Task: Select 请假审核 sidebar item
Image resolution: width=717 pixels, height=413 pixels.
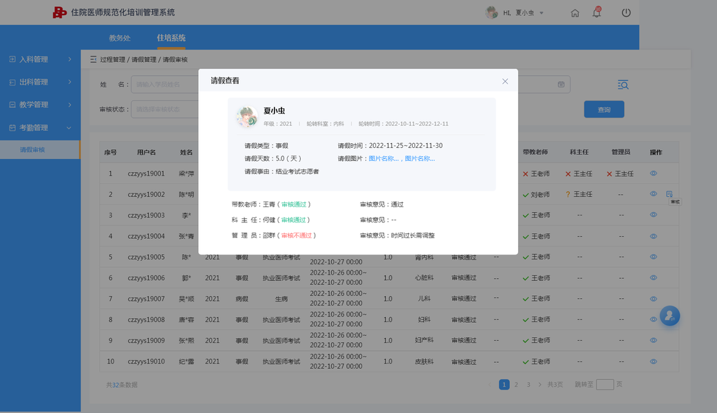Action: click(40, 149)
